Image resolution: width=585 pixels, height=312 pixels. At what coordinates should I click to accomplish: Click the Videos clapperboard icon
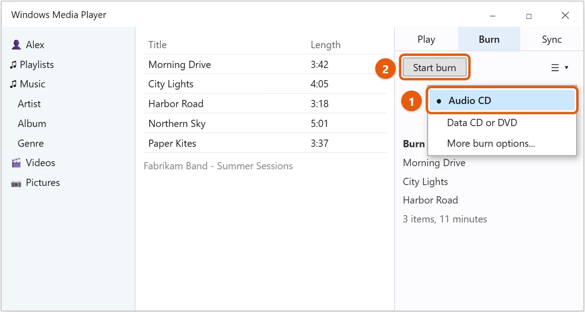click(x=17, y=163)
